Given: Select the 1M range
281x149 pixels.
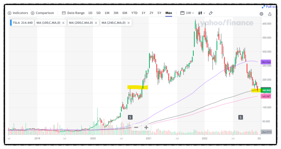Looking at the screenshot, I should [107, 13].
